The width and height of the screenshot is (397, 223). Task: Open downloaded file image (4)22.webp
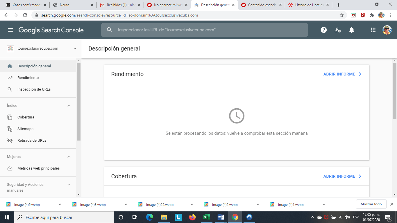click(160, 204)
